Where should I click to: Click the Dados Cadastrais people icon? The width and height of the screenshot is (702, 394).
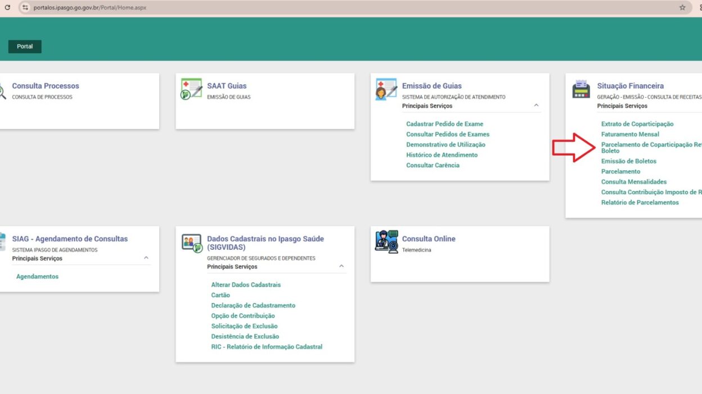pos(191,242)
